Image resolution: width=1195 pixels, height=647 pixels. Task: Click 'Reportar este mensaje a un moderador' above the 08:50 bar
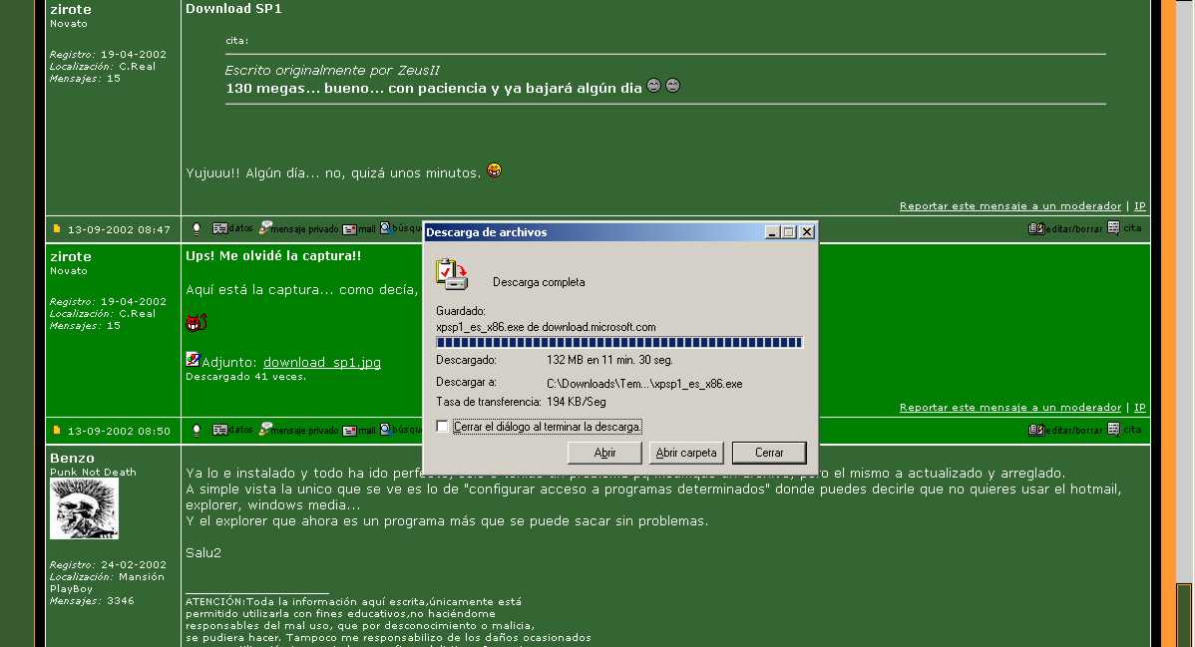[x=1009, y=407]
